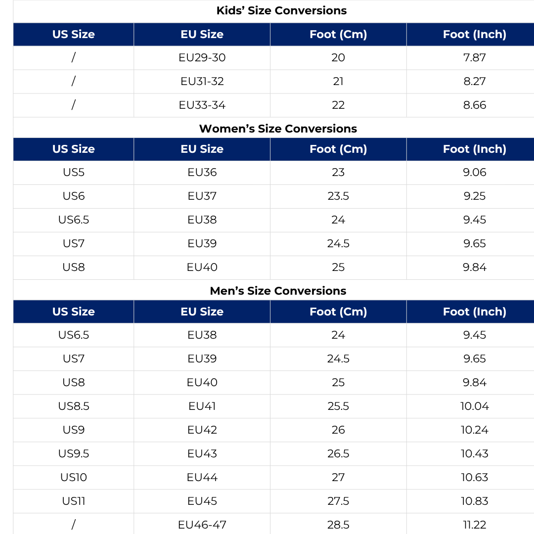Select the EU42 size cell
The image size is (534, 534).
click(202, 430)
